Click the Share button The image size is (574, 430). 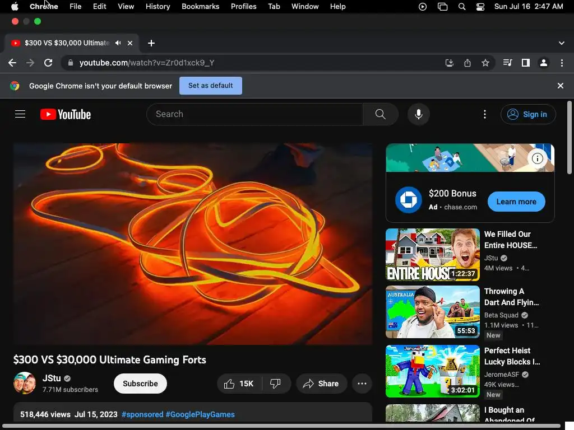321,384
